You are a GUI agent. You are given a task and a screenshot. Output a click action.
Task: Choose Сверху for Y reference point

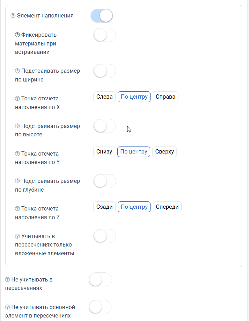pyautogui.click(x=164, y=152)
